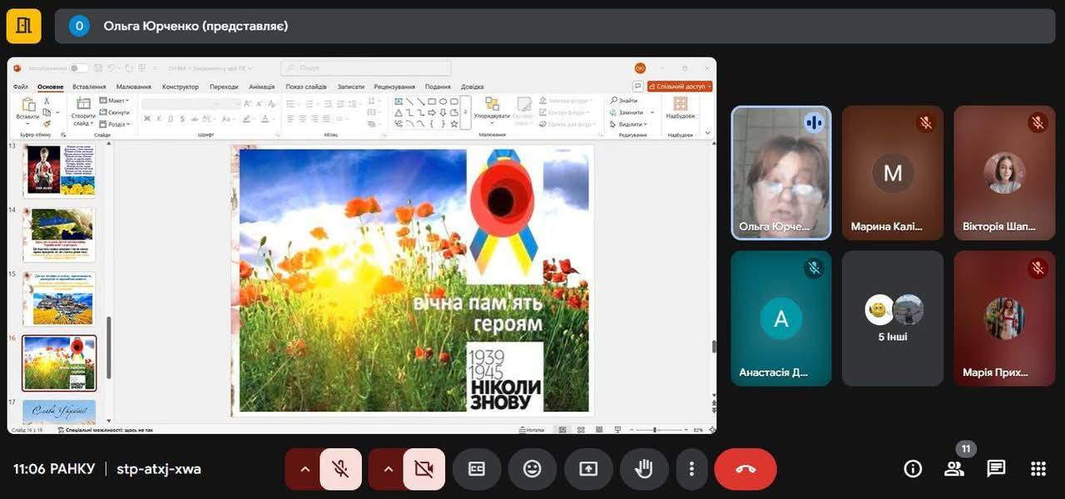
Task: Unmute the microphone toggle button
Action: coord(340,469)
